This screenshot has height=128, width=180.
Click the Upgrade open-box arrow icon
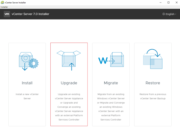(69, 61)
